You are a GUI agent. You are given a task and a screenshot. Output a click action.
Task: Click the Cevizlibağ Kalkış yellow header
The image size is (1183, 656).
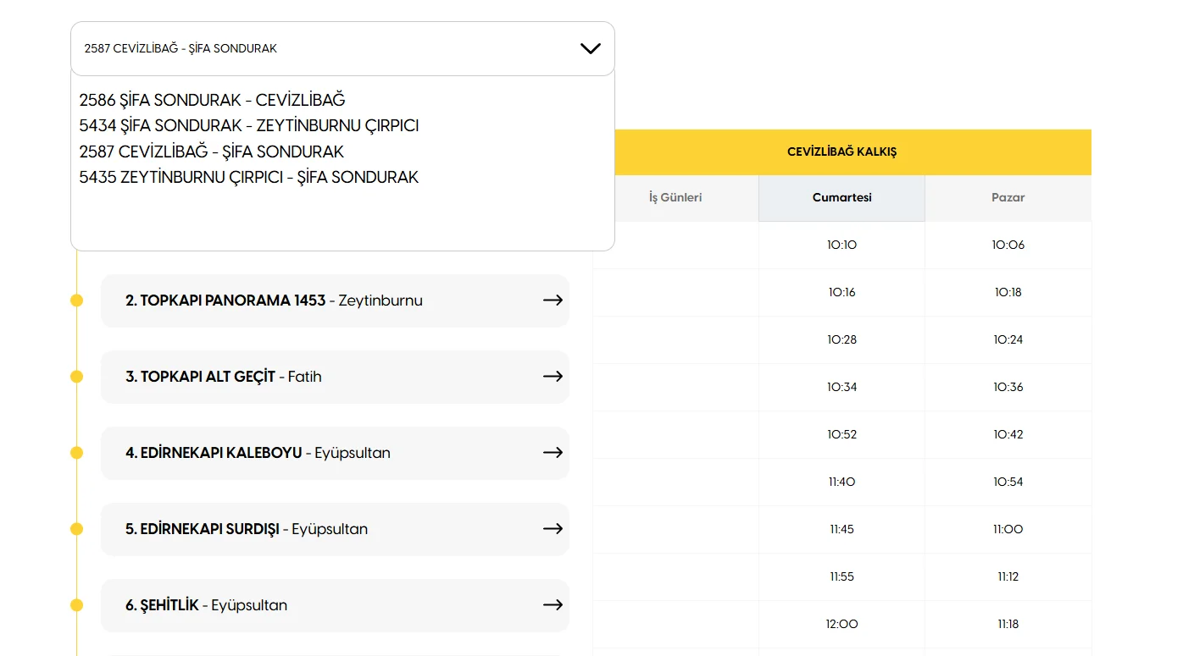click(x=841, y=152)
